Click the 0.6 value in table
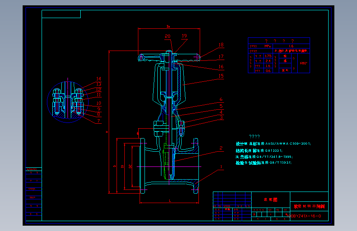The height and width of the screenshot is (231, 357). [x=268, y=71]
